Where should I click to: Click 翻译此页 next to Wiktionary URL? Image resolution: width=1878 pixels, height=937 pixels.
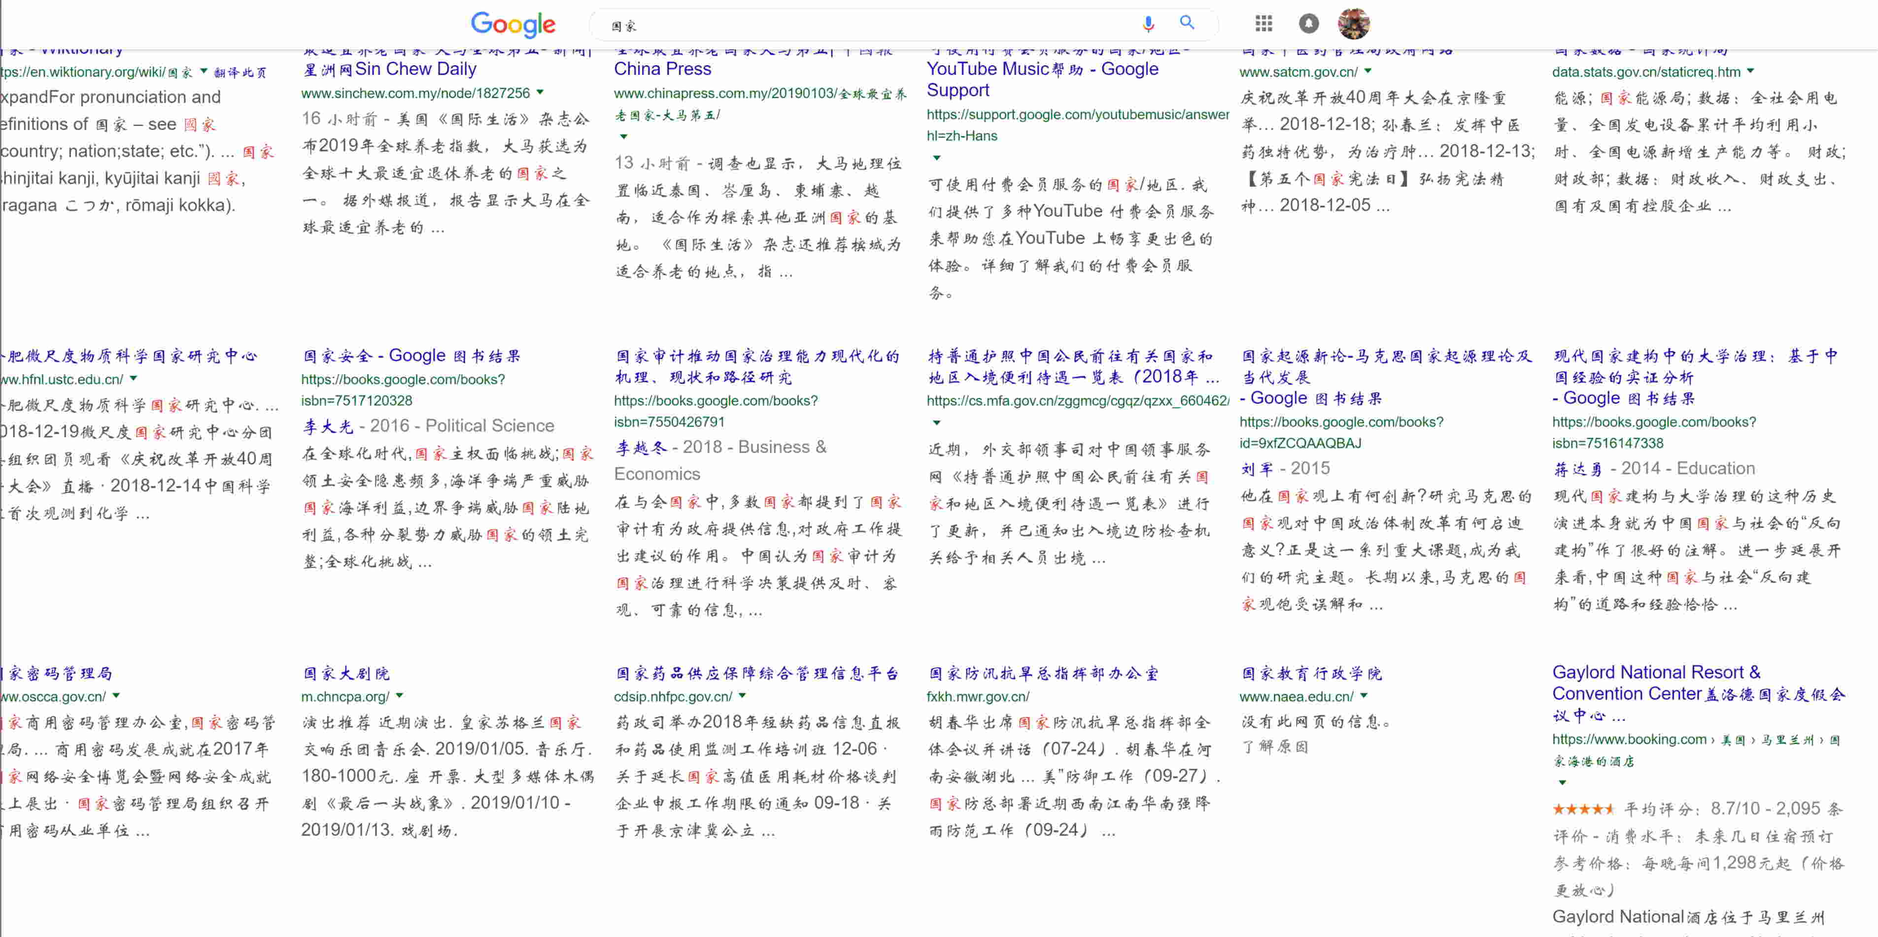pyautogui.click(x=240, y=72)
